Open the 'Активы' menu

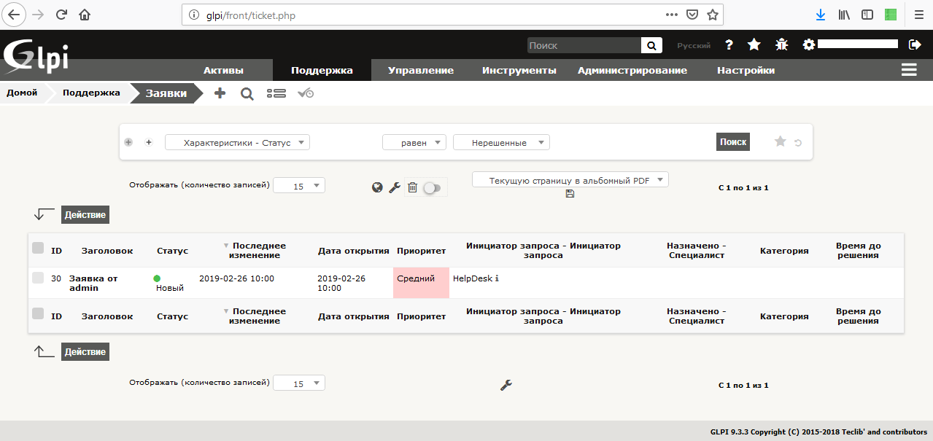pyautogui.click(x=223, y=71)
